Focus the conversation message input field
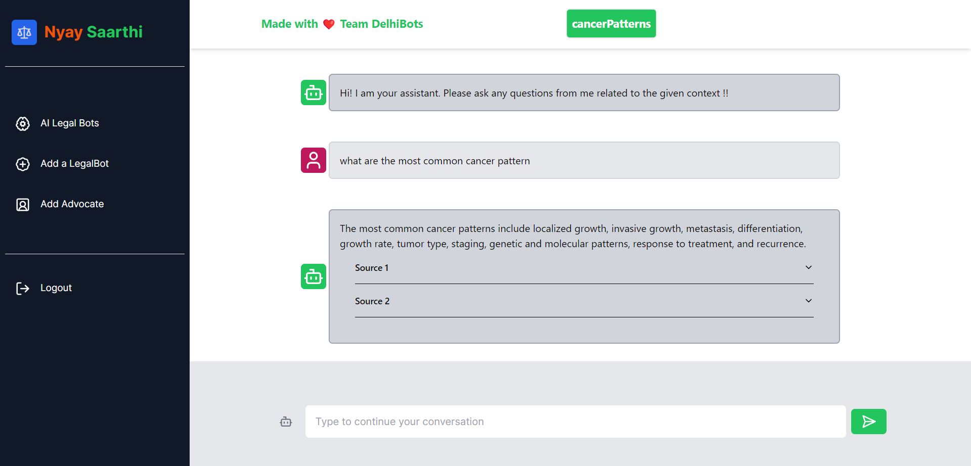Viewport: 971px width, 466px height. click(x=576, y=422)
